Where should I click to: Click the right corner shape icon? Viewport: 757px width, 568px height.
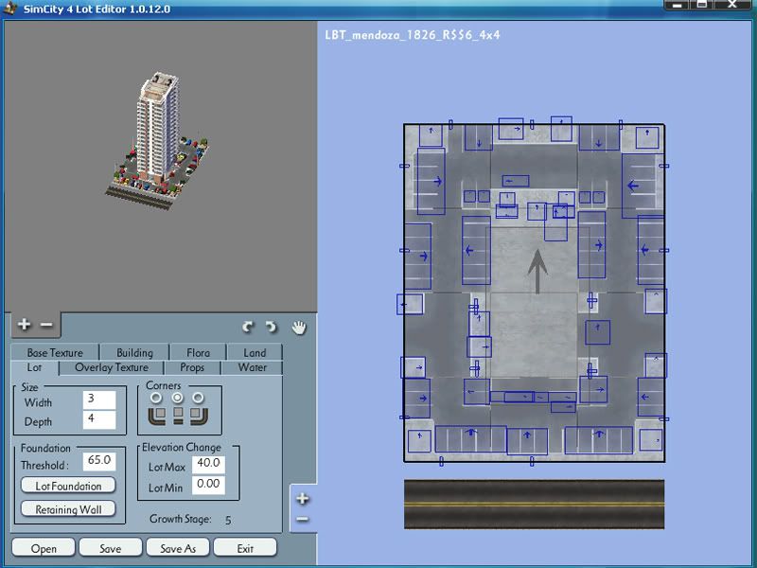pyautogui.click(x=199, y=416)
